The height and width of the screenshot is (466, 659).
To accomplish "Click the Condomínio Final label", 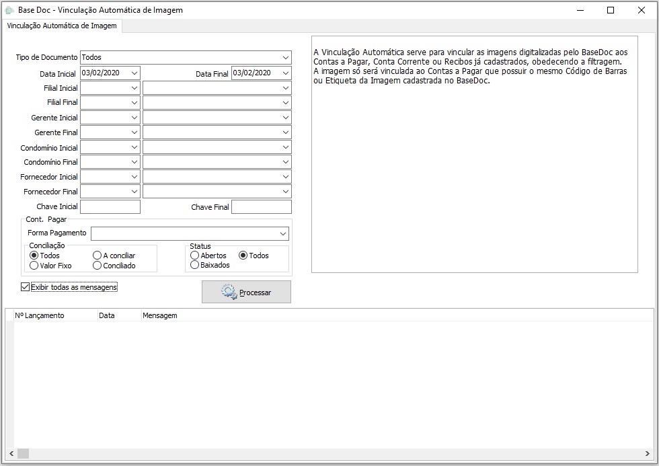I will pos(50,162).
